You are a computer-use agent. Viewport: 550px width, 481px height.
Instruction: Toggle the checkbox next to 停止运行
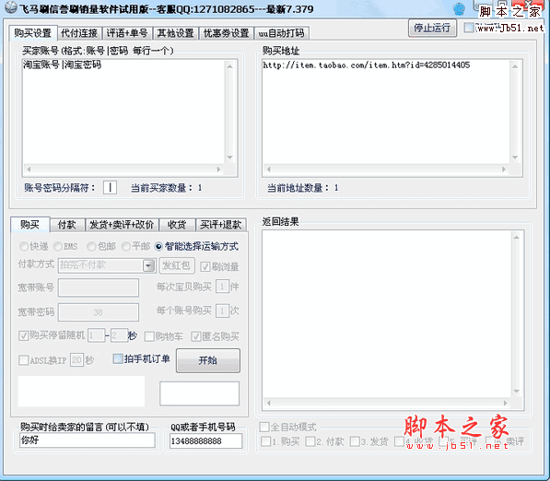[469, 28]
